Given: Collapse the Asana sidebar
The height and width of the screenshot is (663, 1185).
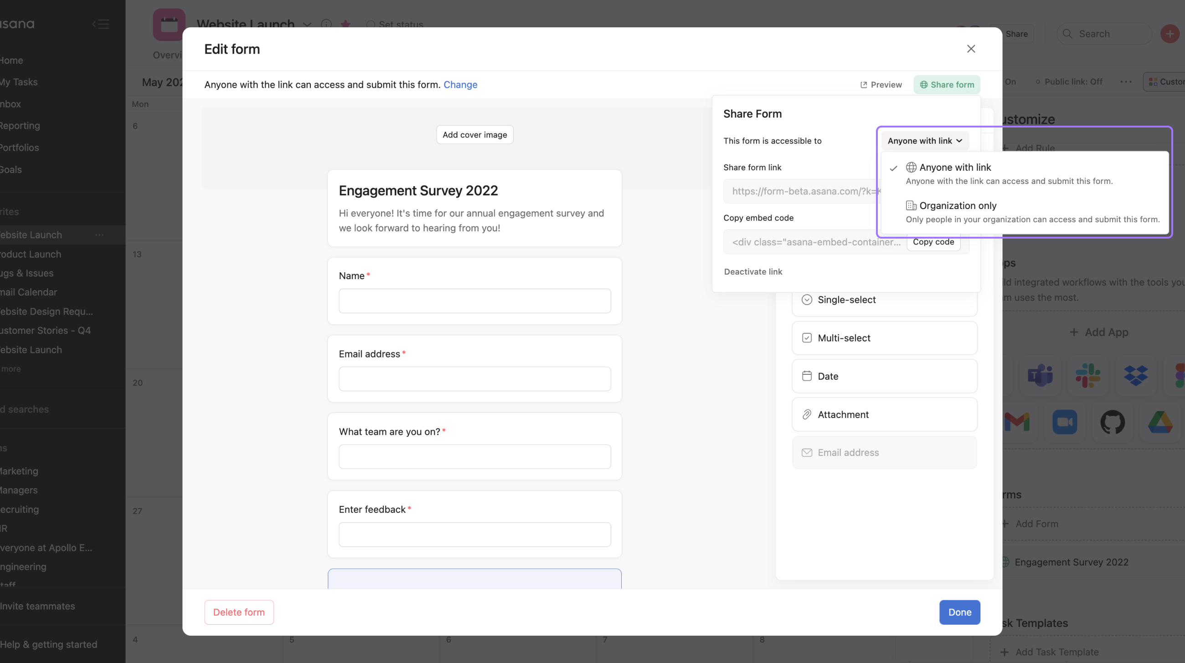Looking at the screenshot, I should click(101, 24).
